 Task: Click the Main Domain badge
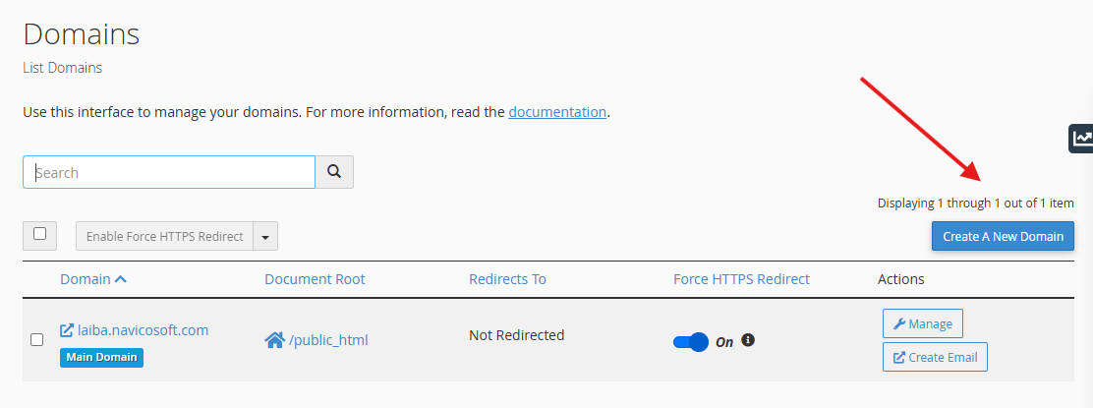pyautogui.click(x=102, y=357)
